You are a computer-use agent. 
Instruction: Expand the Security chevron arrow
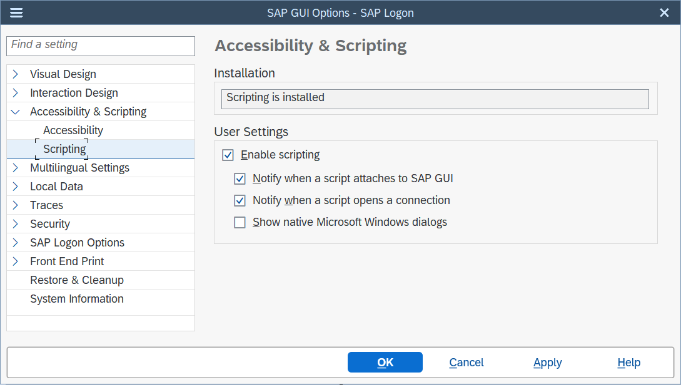tap(16, 224)
